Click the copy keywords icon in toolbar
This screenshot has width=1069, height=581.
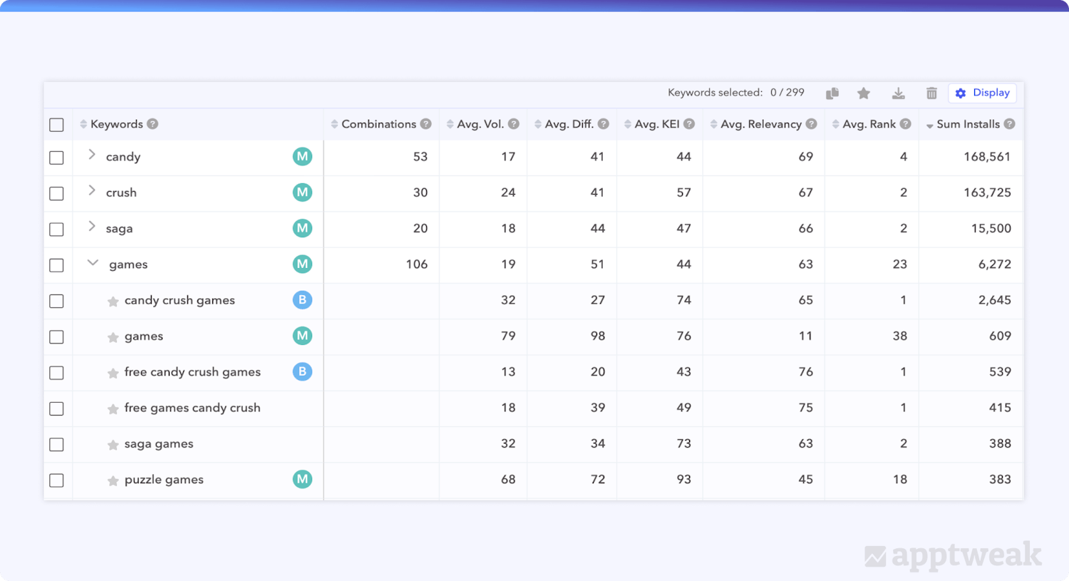(832, 93)
